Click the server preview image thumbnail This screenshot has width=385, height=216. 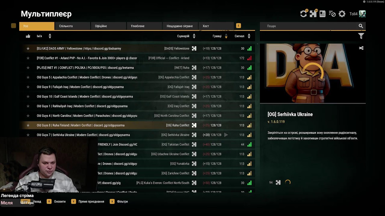click(313, 73)
